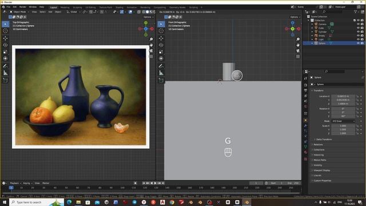The image size is (366, 206).
Task: Pick the Add Cube tool in left viewport
Action: (x=5, y=80)
